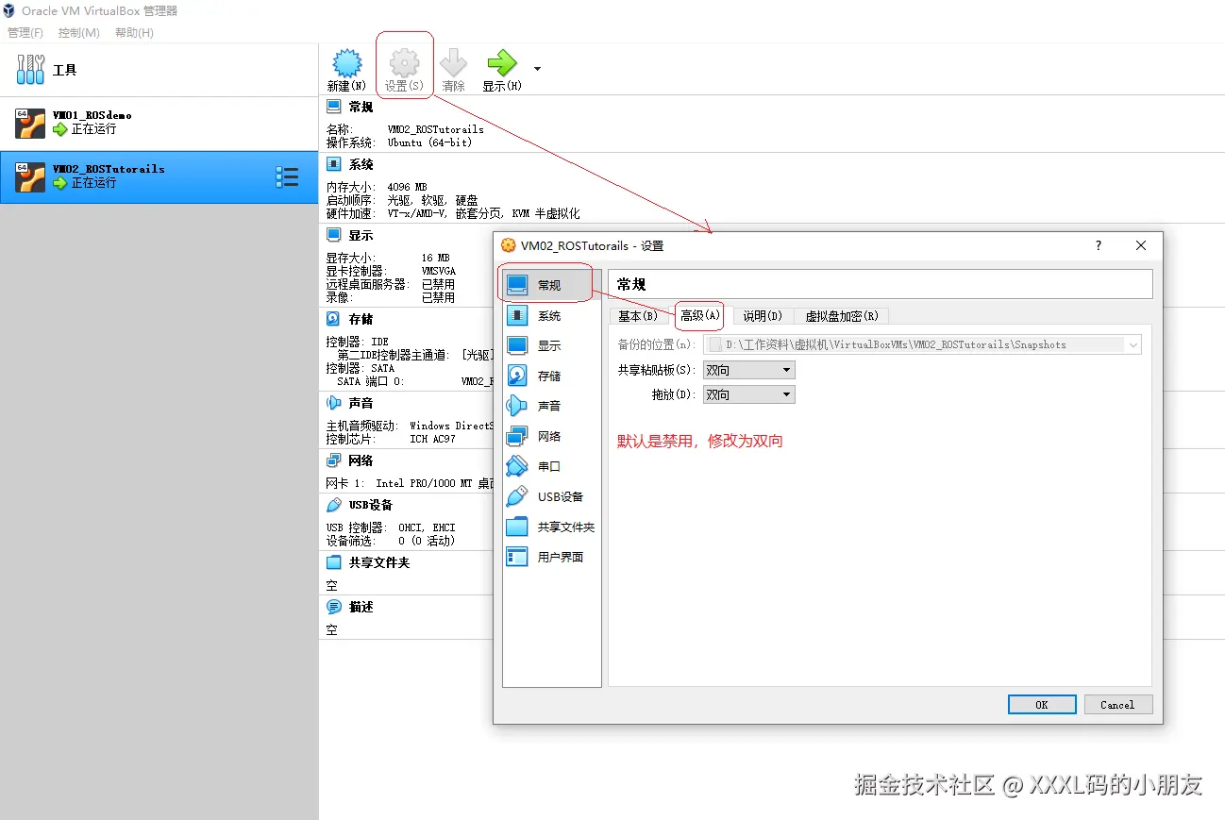This screenshot has height=820, width=1225.
Task: Click the 描述 section header in the details pane
Action: pos(361,607)
